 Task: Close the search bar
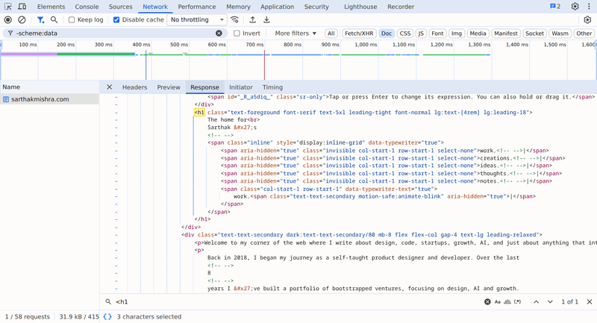(590, 301)
